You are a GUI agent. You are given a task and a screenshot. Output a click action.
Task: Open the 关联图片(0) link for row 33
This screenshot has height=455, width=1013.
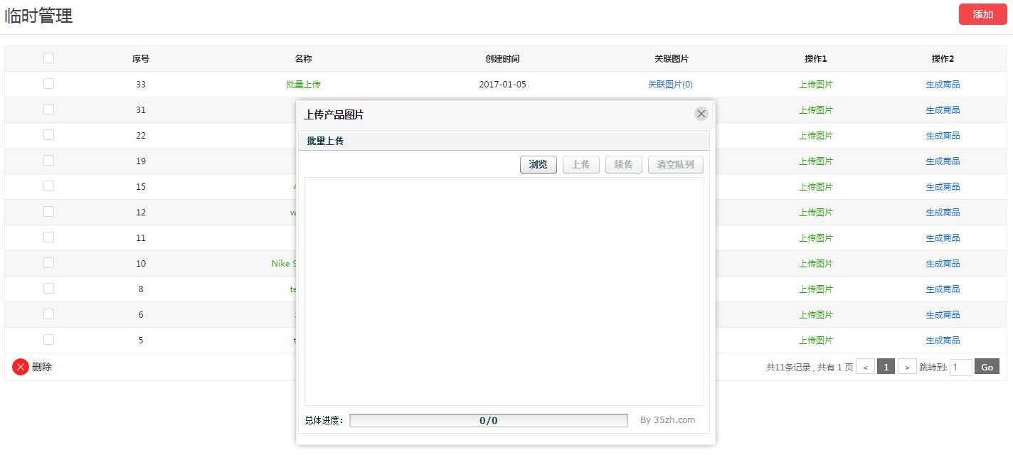[669, 84]
